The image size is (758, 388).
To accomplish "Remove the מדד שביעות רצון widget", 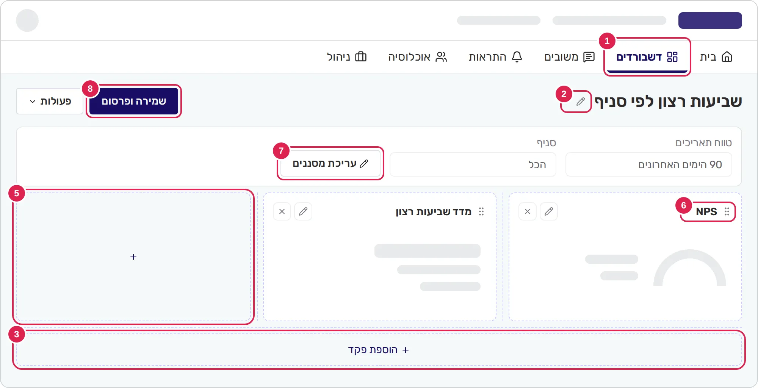I will (x=282, y=211).
